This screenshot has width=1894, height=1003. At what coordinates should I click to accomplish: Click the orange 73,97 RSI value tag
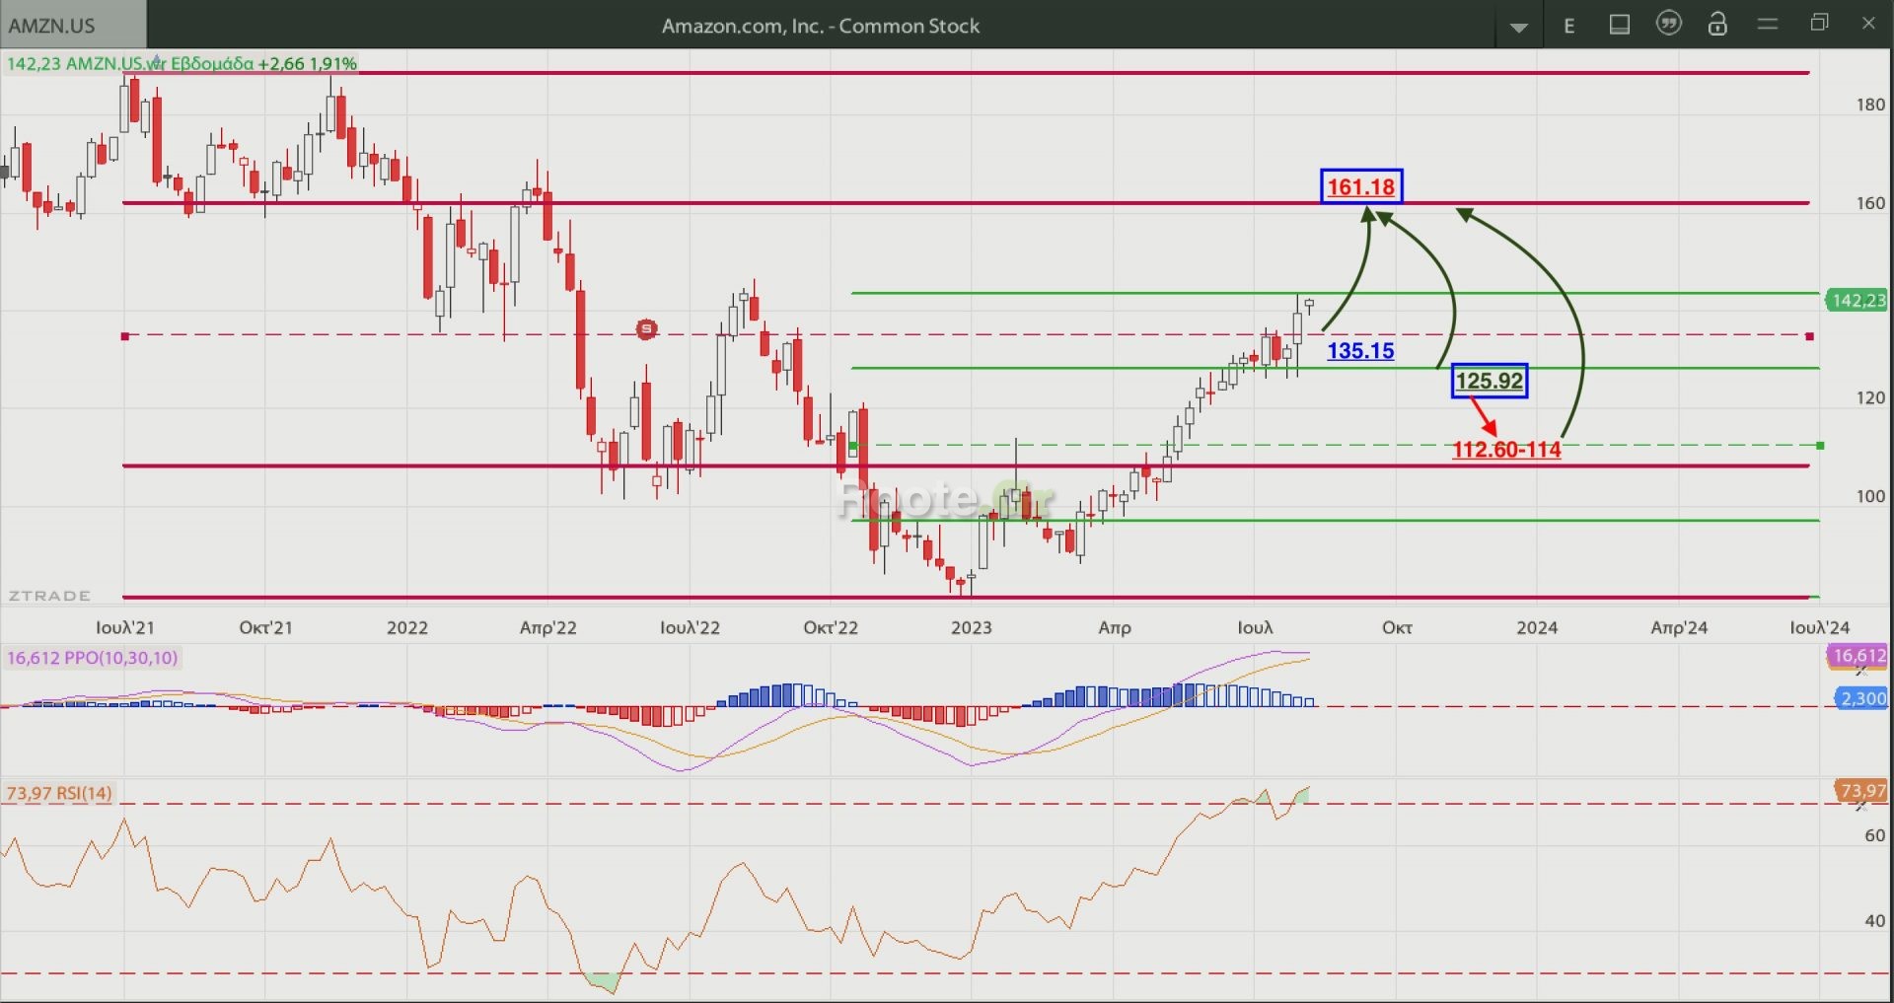point(1859,791)
